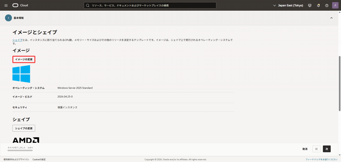This screenshot has width=341, height=162.
Task: Click the image build value 2026.04.23-0
Action: pos(65,97)
